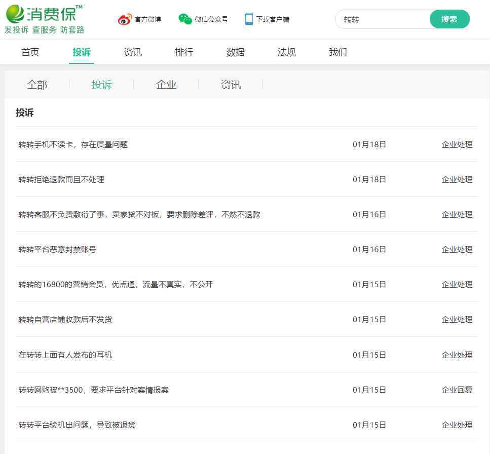Click the green 搜索 button
The image size is (490, 454).
[449, 19]
